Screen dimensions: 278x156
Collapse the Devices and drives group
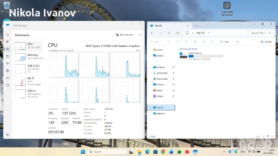click(178, 49)
